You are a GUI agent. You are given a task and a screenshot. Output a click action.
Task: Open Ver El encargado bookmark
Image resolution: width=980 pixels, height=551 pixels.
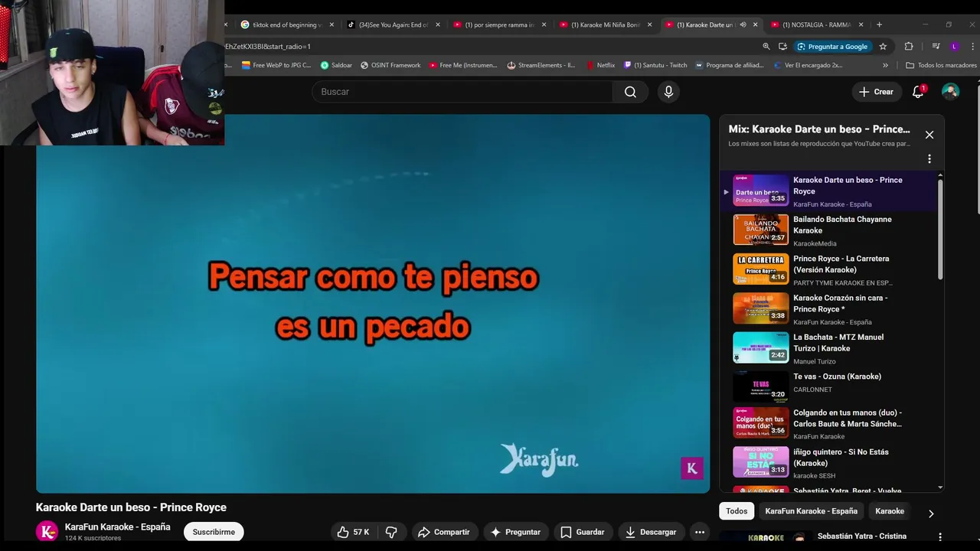[808, 65]
